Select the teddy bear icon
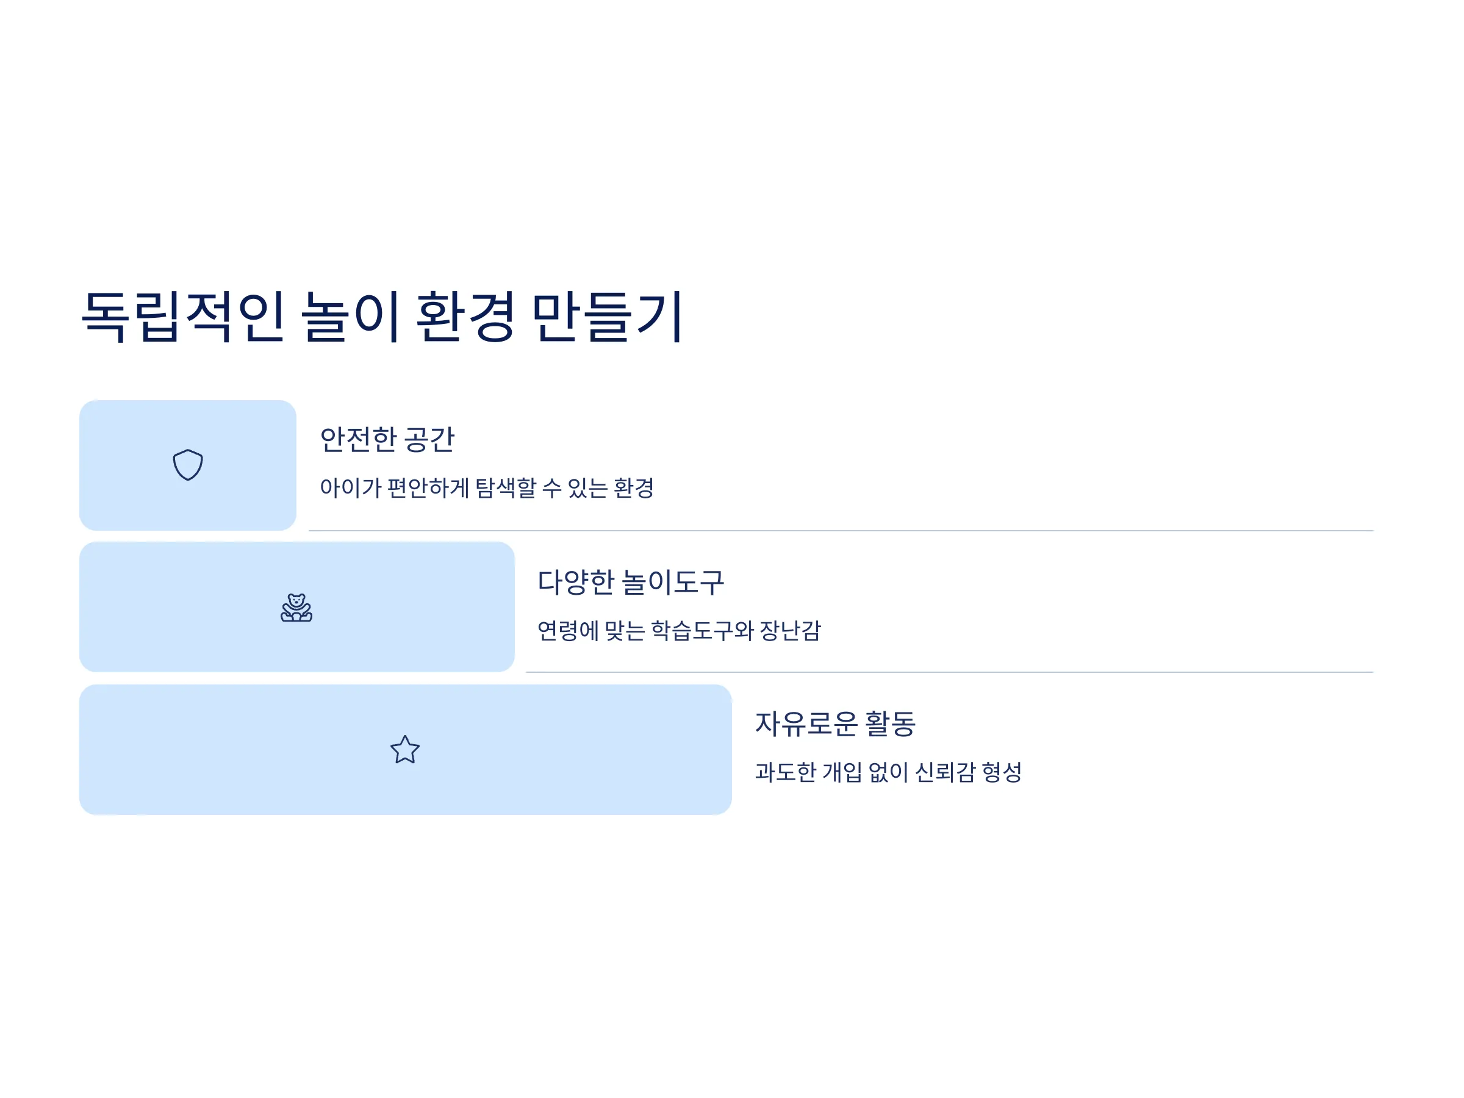The width and height of the screenshot is (1464, 1098). pyautogui.click(x=296, y=607)
